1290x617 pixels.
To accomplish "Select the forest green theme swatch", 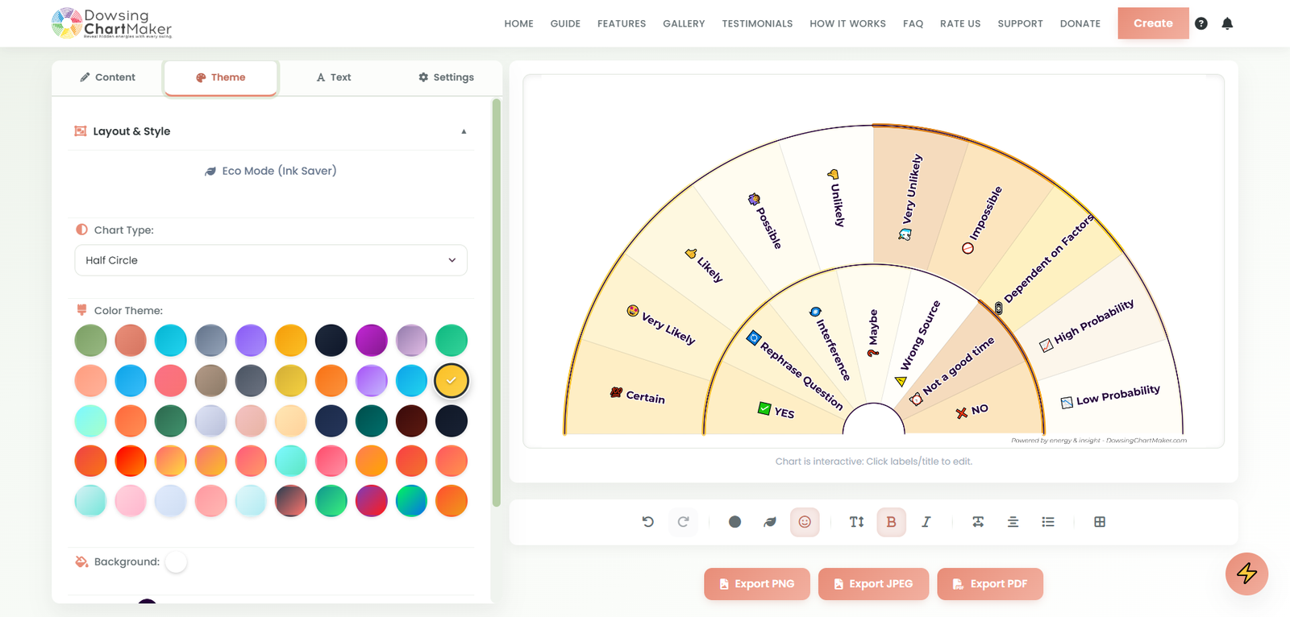I will [170, 420].
